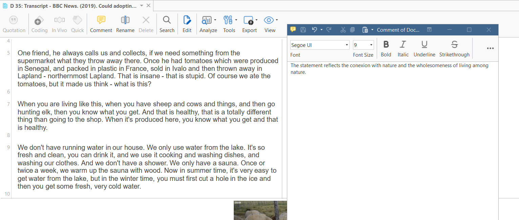Open the Search tool

click(167, 24)
